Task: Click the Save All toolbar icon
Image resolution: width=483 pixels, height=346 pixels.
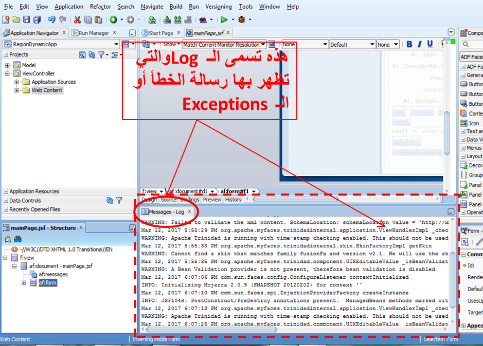Action: (x=37, y=20)
